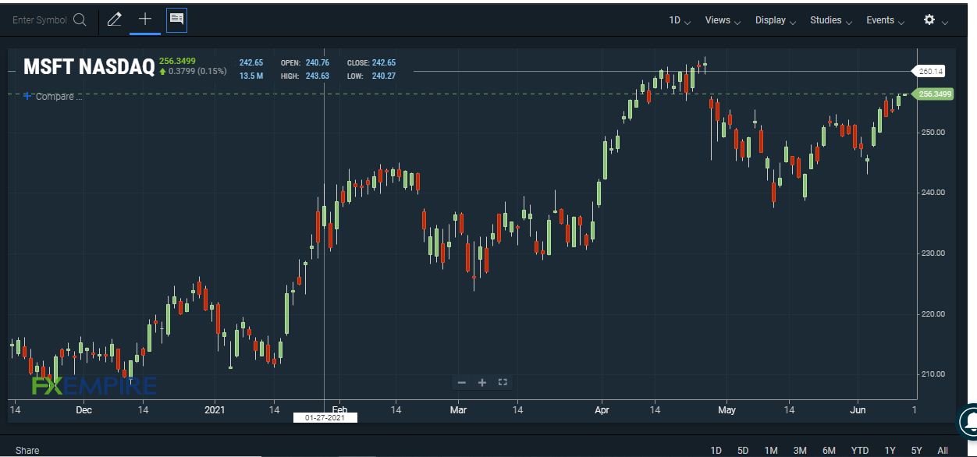Image resolution: width=977 pixels, height=457 pixels.
Task: Zoom in using the chart's bottom plus icon
Action: point(482,382)
